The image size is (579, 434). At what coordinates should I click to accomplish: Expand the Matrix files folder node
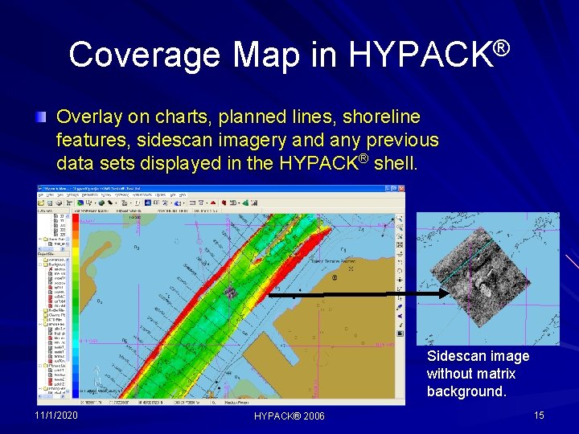click(x=40, y=324)
